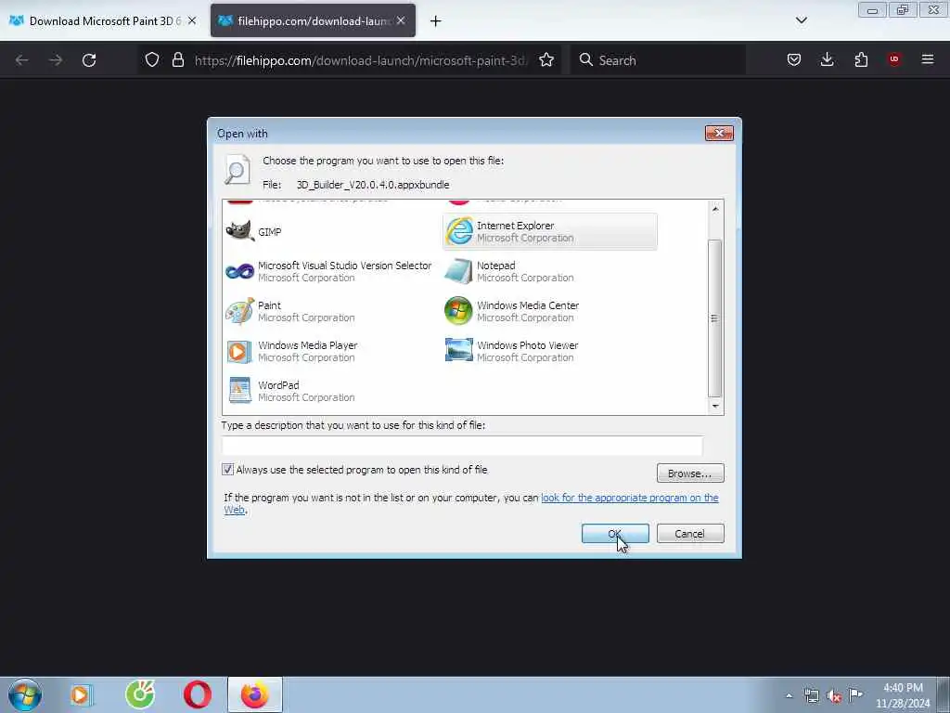Viewport: 950px width, 713px height.
Task: Show hidden system tray icons
Action: tap(789, 695)
